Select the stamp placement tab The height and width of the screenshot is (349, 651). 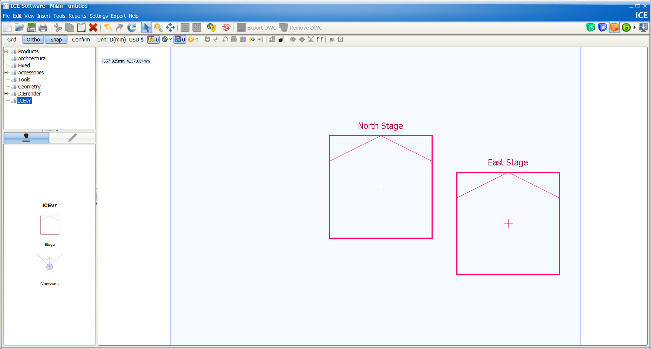[x=26, y=138]
